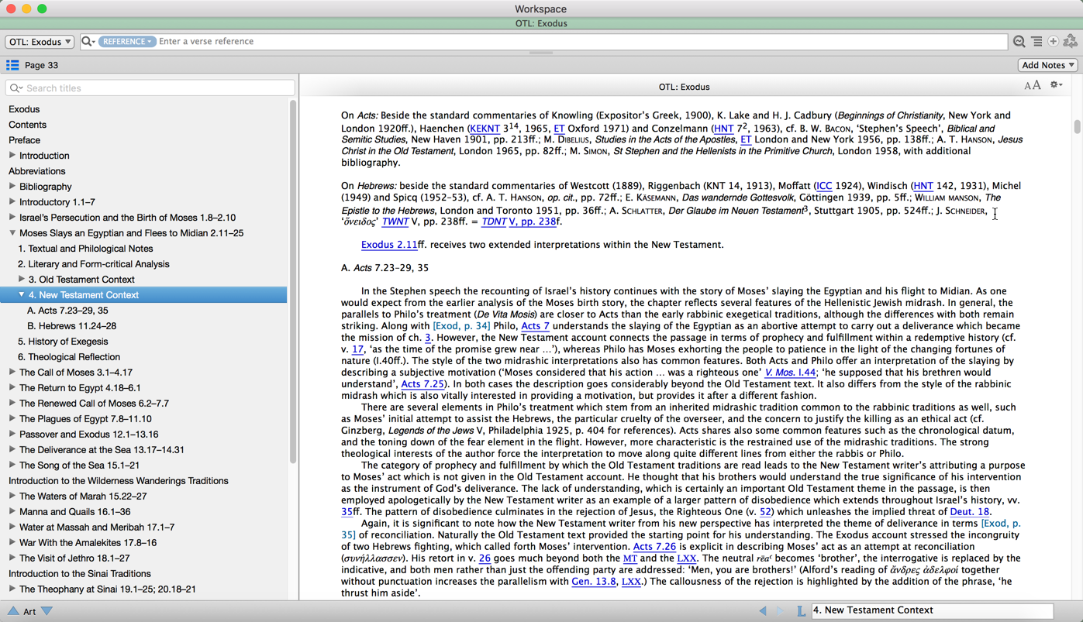Expand The Call of Moses 3.1–4.17

pos(12,373)
